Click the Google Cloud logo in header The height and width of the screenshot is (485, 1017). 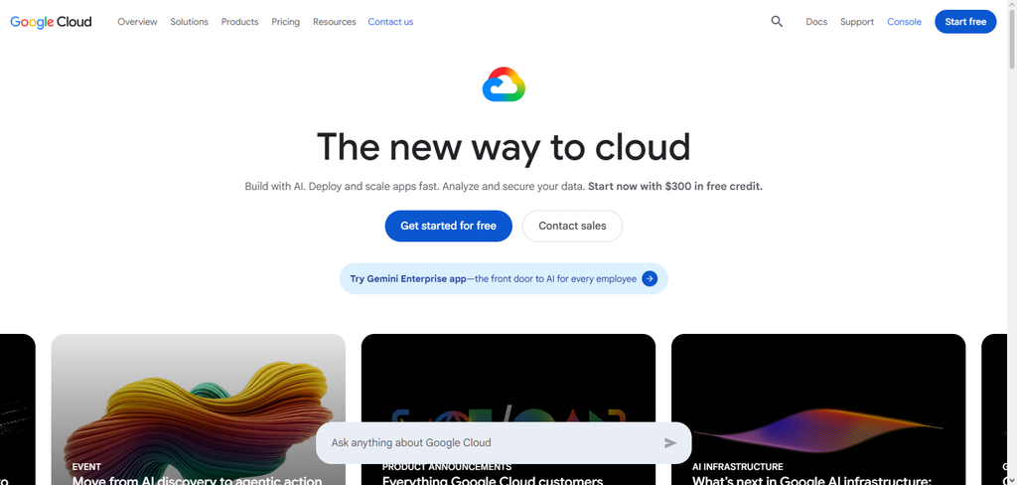pos(51,22)
